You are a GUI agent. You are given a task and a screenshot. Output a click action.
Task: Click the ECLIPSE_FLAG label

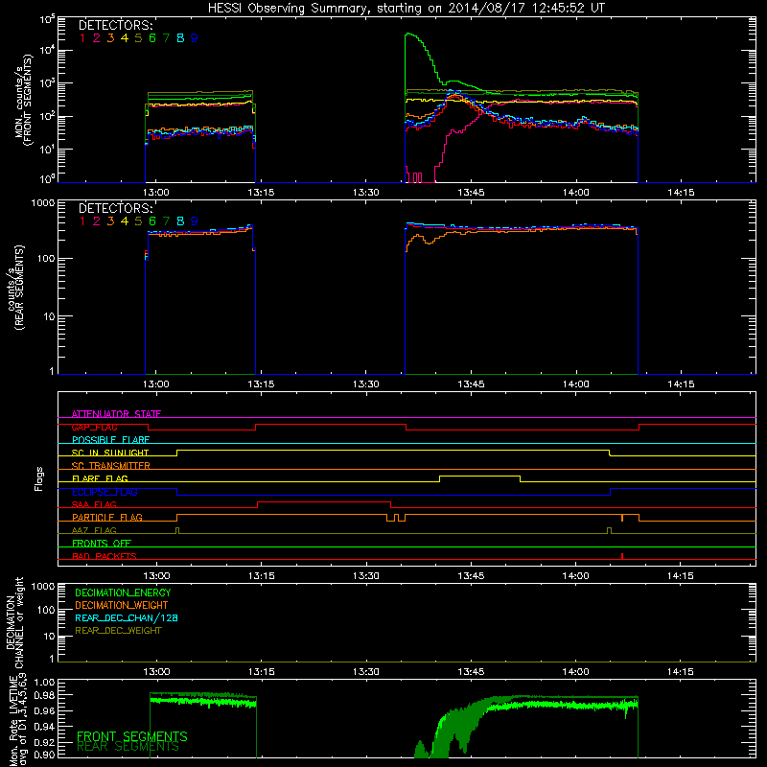pos(105,492)
